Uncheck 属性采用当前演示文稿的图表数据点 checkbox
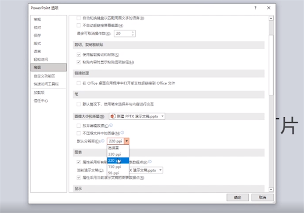 (79, 177)
